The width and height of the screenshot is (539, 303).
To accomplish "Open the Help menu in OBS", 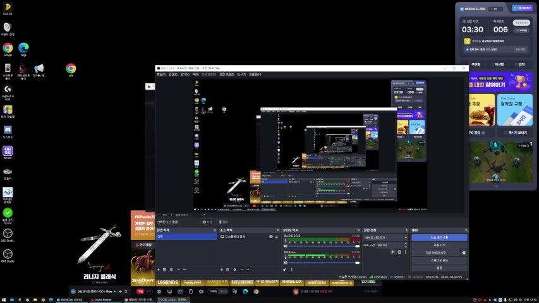I will 255,74.
